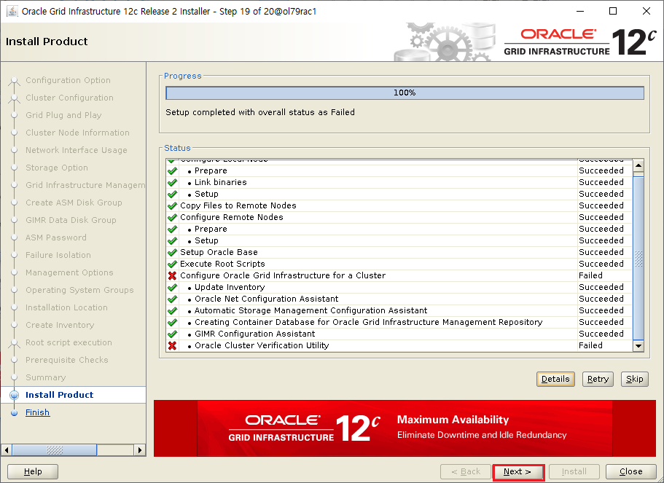Image resolution: width=664 pixels, height=483 pixels.
Task: Click red X icon beside Configure Oracle Grid Infrastructure
Action: (172, 275)
